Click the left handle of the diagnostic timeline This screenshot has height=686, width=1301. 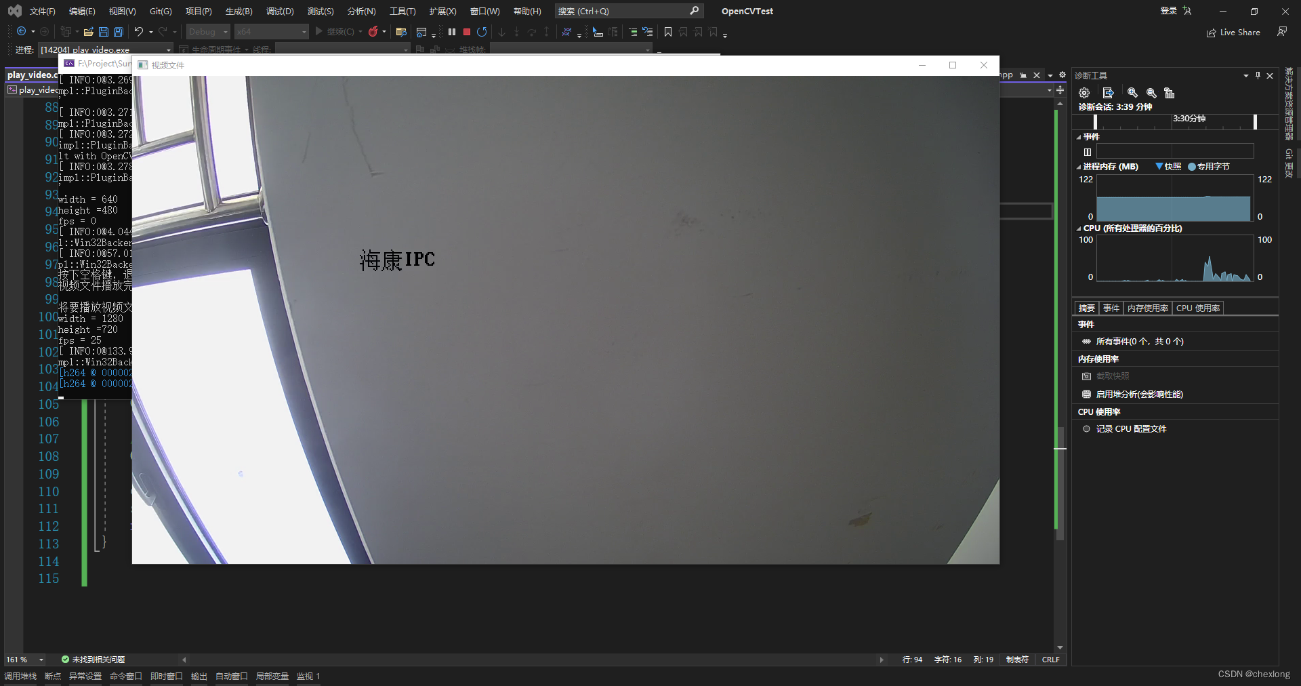(1095, 121)
